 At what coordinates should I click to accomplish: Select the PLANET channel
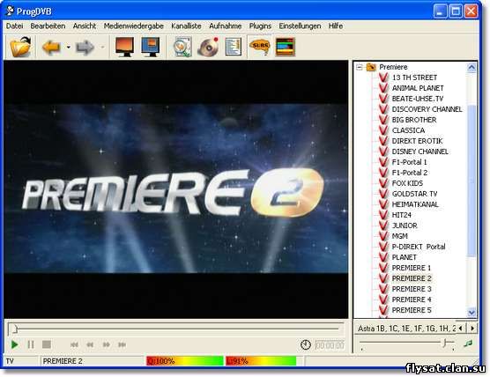coord(404,257)
